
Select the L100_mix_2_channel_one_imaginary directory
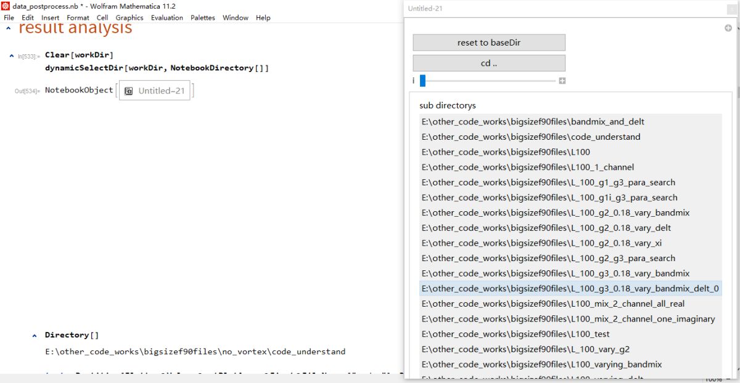[570, 319]
